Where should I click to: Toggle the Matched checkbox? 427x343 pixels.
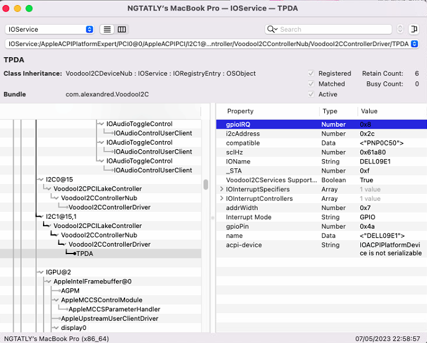[311, 84]
